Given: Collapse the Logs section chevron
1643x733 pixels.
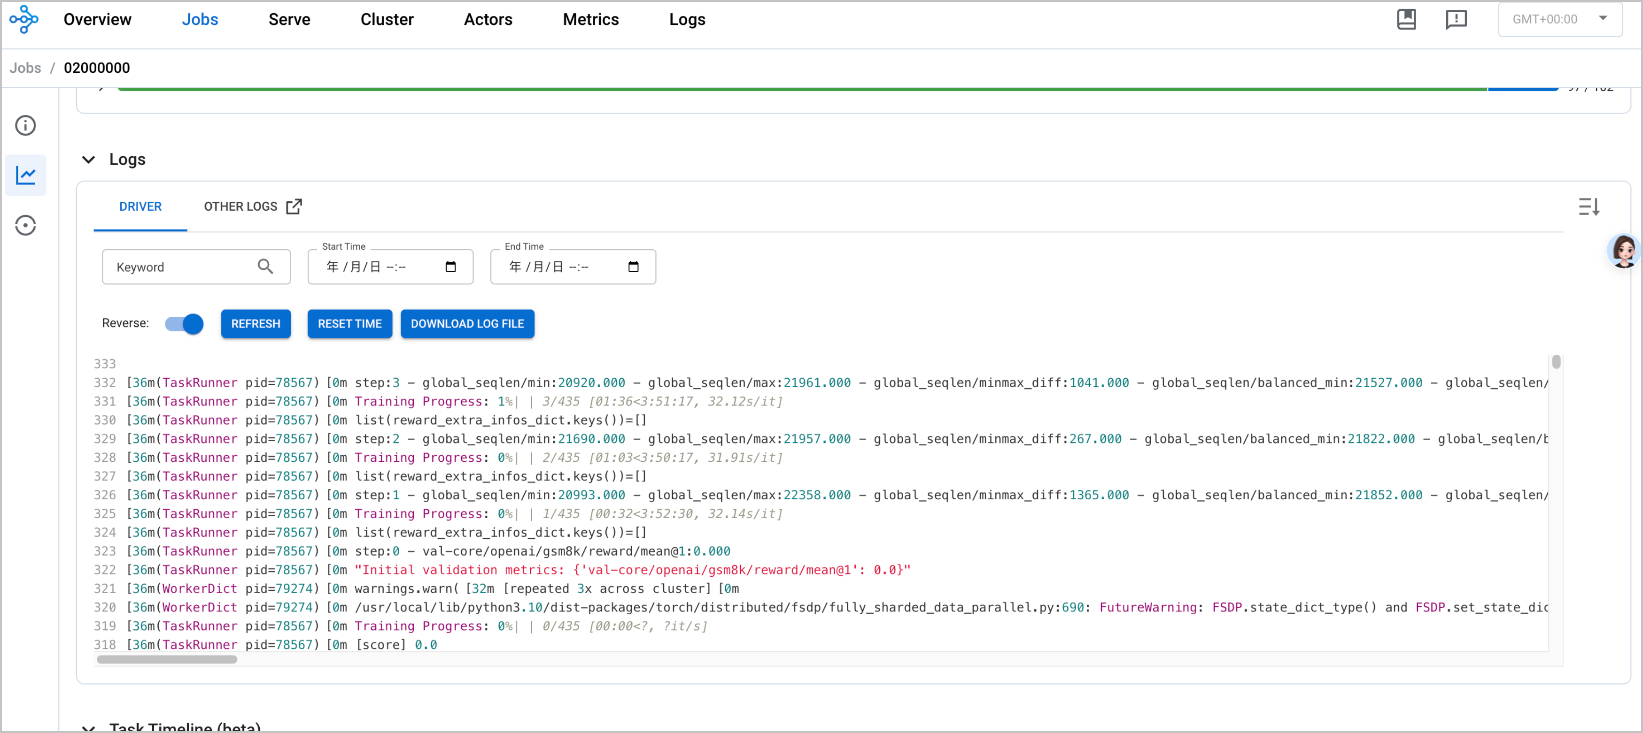Looking at the screenshot, I should (x=89, y=160).
